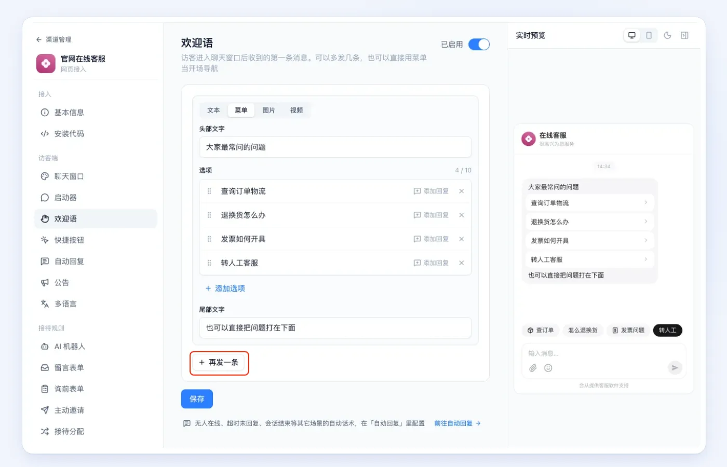The image size is (727, 467).
Task: Switch preview to desktop view
Action: point(631,35)
